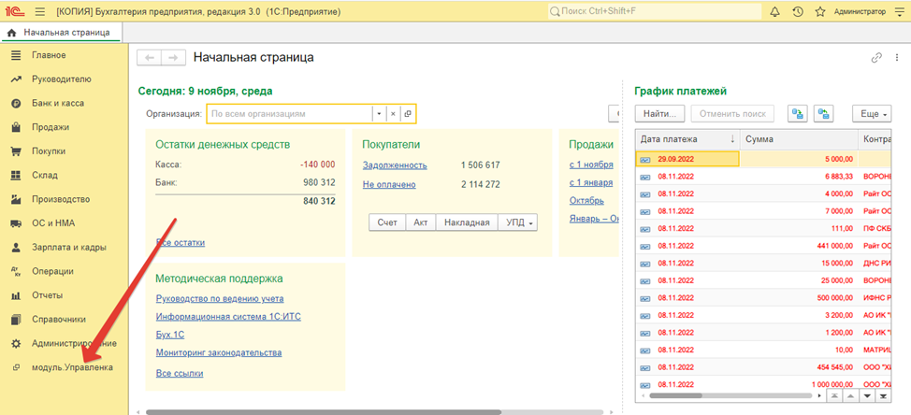Screen dimensions: 911x415
Task: Open notifications bell icon
Action: tap(774, 11)
